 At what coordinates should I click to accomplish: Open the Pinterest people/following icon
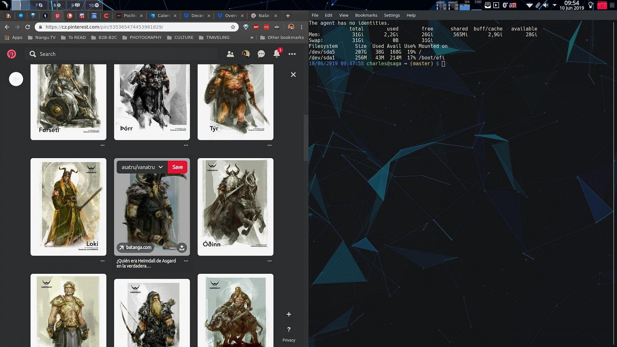(230, 54)
